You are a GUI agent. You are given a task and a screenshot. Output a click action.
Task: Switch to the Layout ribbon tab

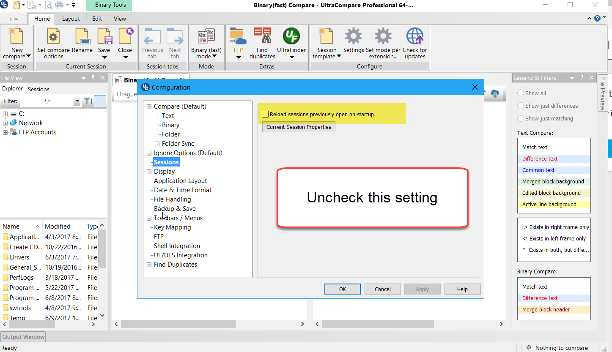(71, 19)
